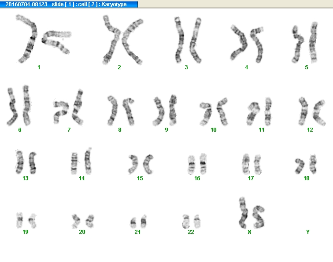Viewport: 333px width, 262px height.
Task: Select the right chromosome 1 image
Action: 56,42
